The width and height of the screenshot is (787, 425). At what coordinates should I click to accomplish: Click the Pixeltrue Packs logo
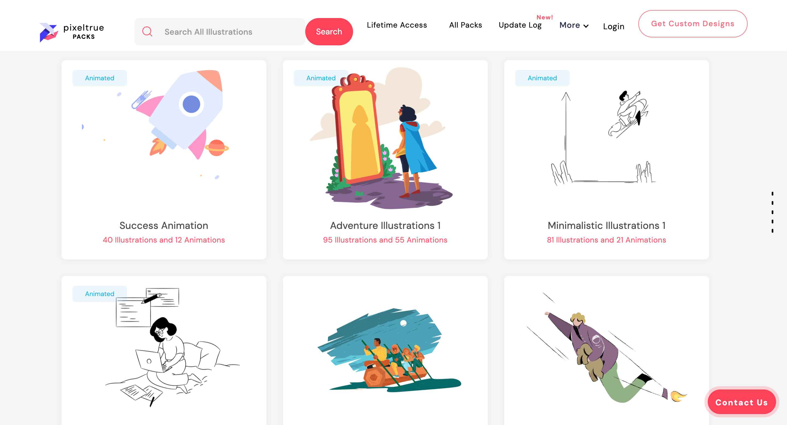click(x=72, y=32)
